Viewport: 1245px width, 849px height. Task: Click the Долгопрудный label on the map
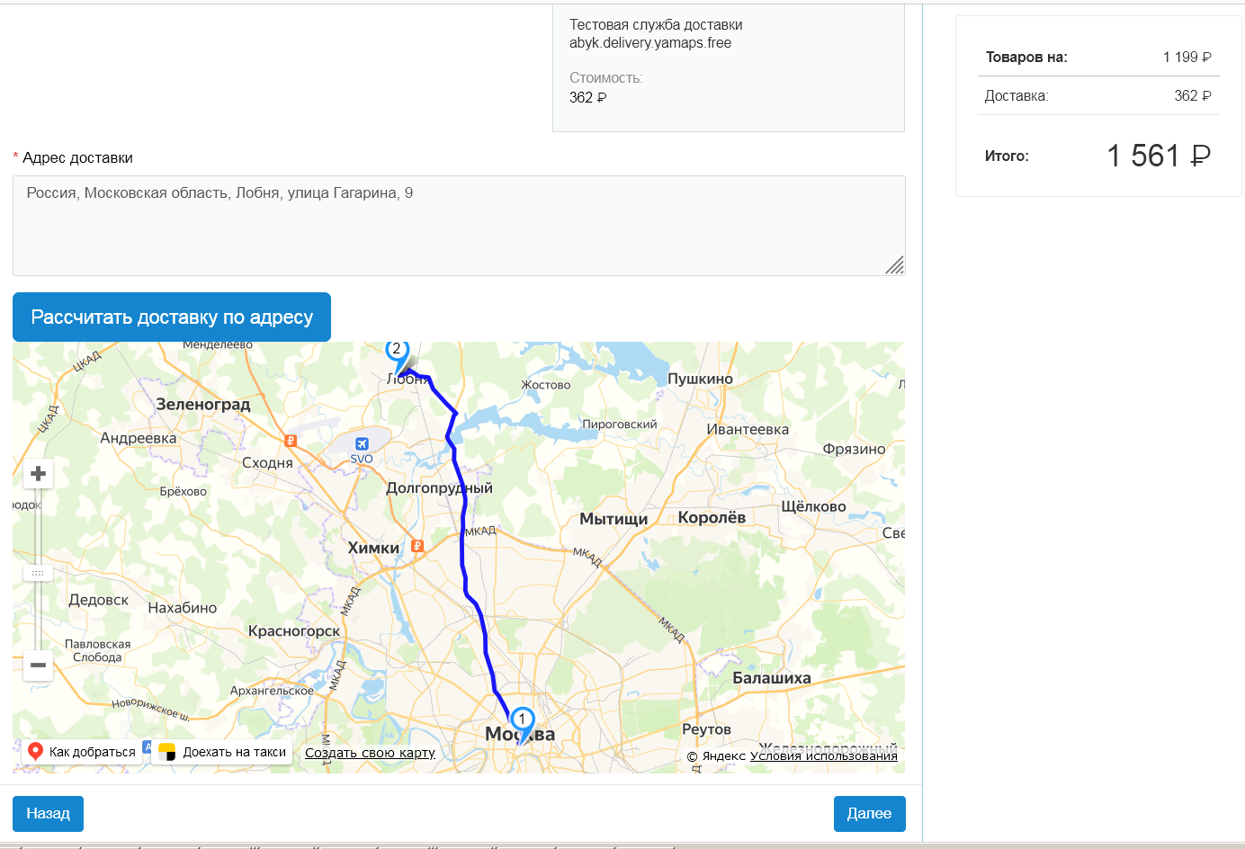click(x=439, y=487)
